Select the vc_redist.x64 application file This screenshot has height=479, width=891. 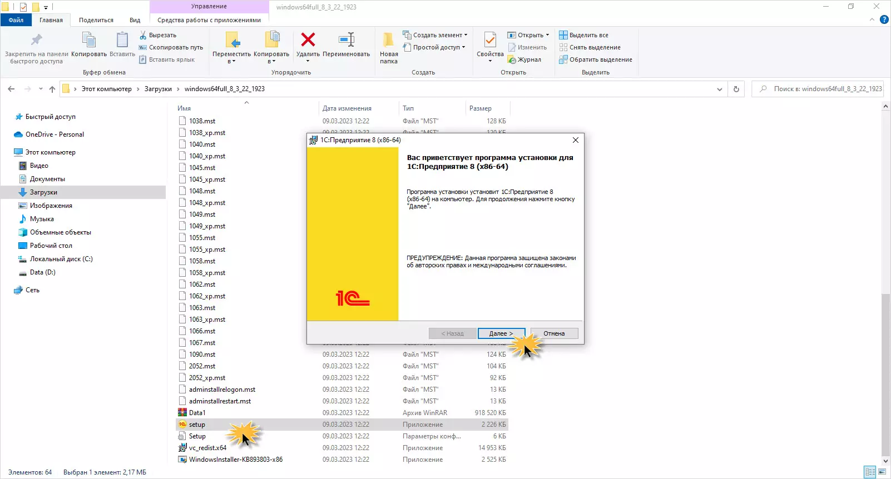click(341, 448)
